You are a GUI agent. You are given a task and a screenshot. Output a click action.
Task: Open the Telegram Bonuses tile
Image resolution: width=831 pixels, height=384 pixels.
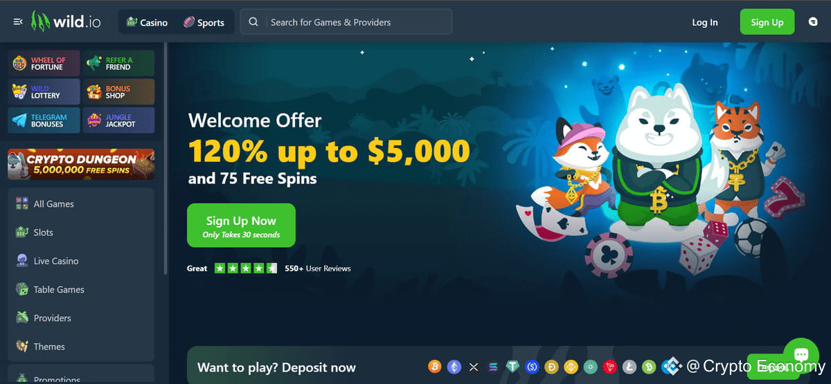(44, 120)
